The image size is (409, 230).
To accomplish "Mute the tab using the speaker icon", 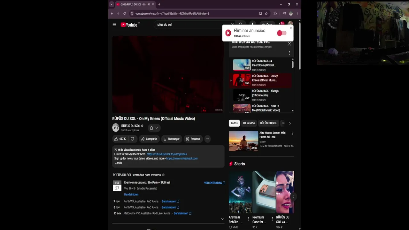I will [149, 4].
